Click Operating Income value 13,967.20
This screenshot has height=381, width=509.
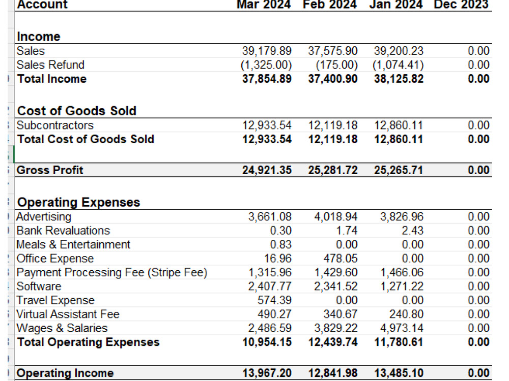[x=267, y=373]
